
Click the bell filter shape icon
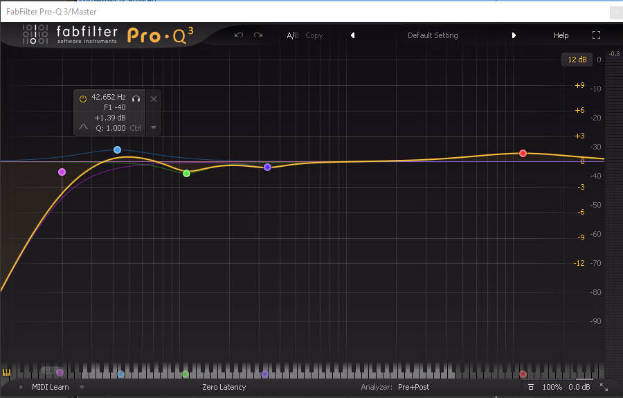click(x=83, y=127)
